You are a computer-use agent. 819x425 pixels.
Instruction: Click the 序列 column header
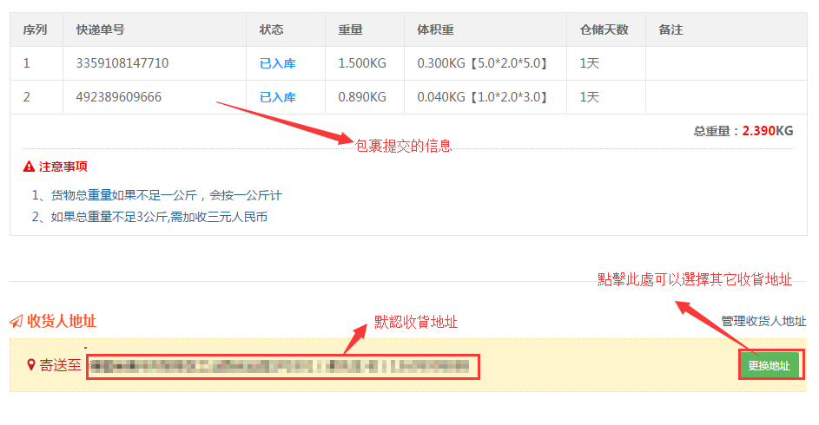pos(35,30)
